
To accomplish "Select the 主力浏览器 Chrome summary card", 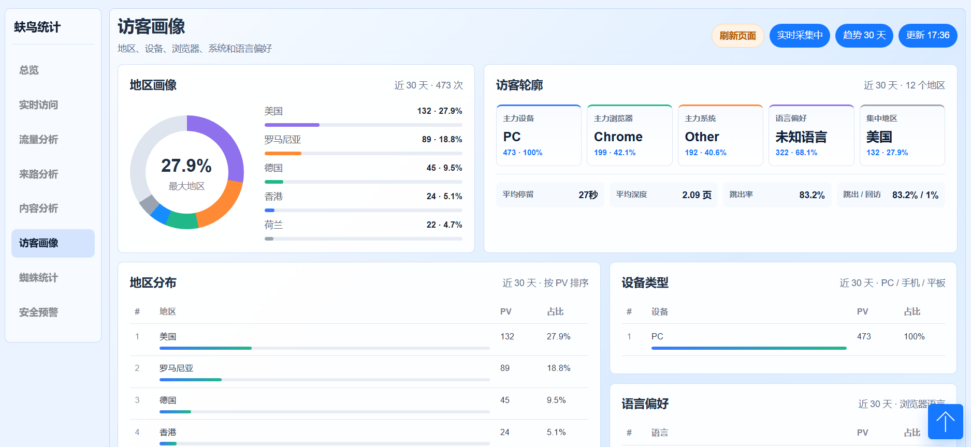I will [x=629, y=136].
